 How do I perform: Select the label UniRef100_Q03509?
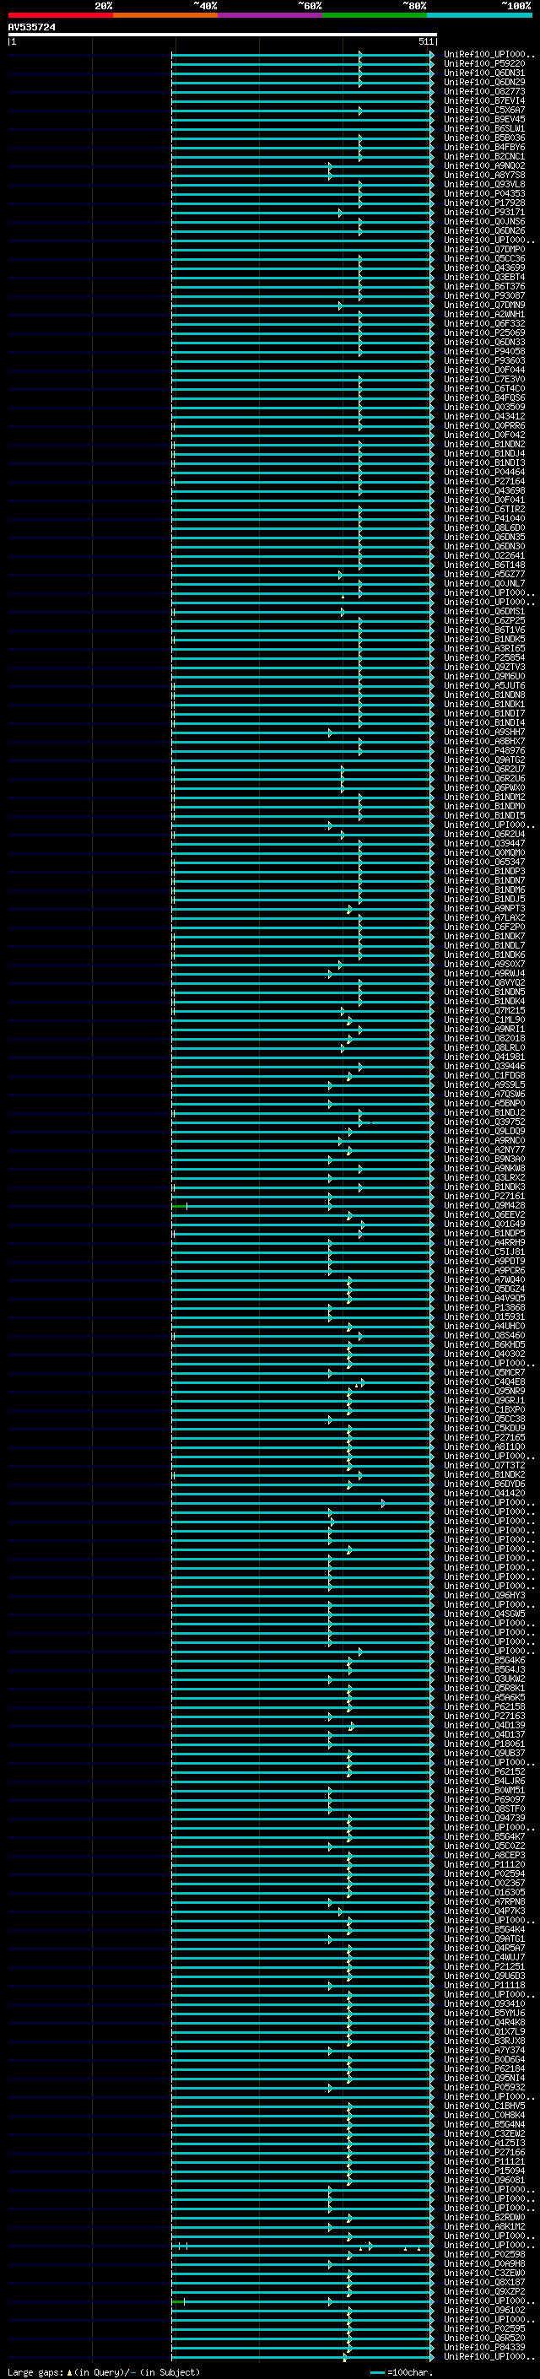pyautogui.click(x=484, y=408)
